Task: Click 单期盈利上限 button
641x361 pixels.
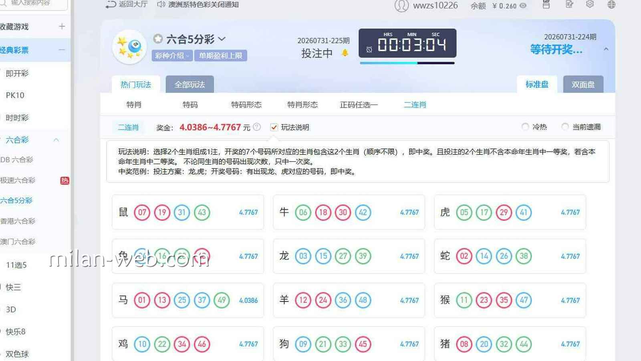Action: [x=221, y=55]
